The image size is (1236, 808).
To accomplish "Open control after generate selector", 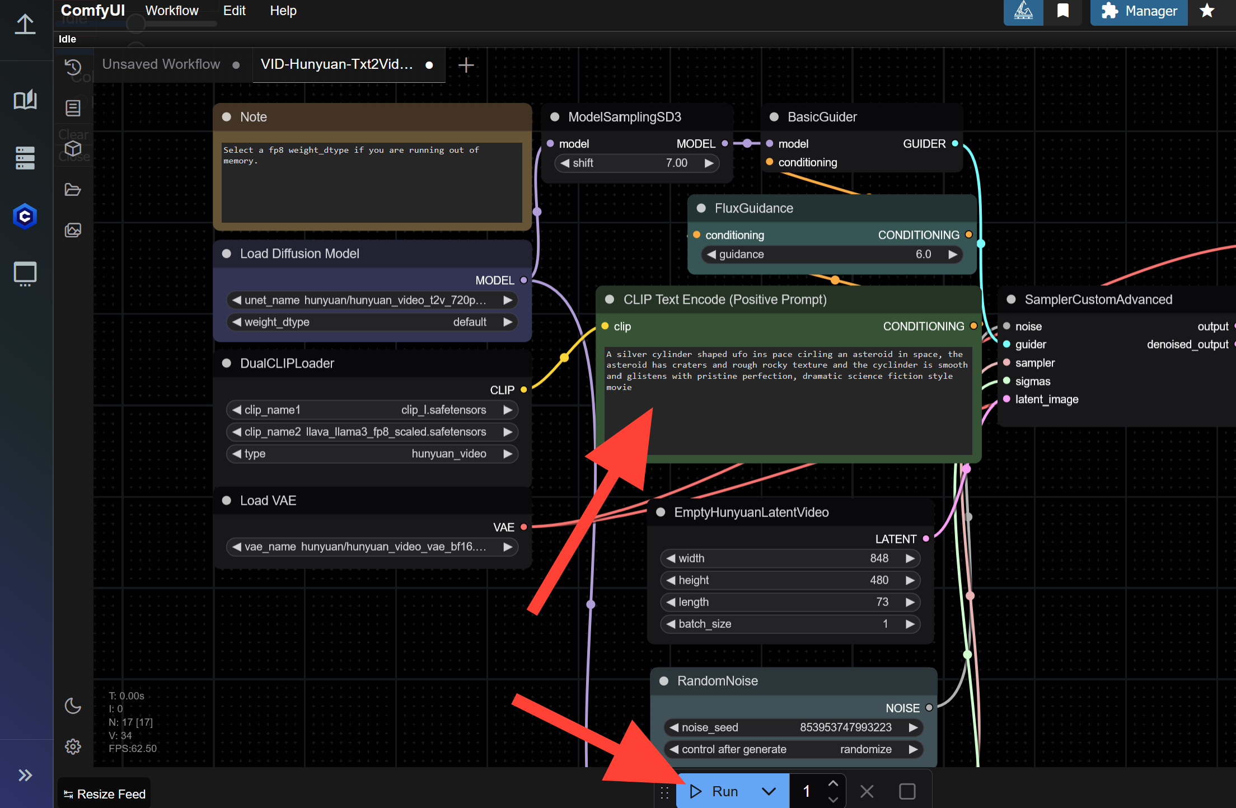I will coord(793,749).
